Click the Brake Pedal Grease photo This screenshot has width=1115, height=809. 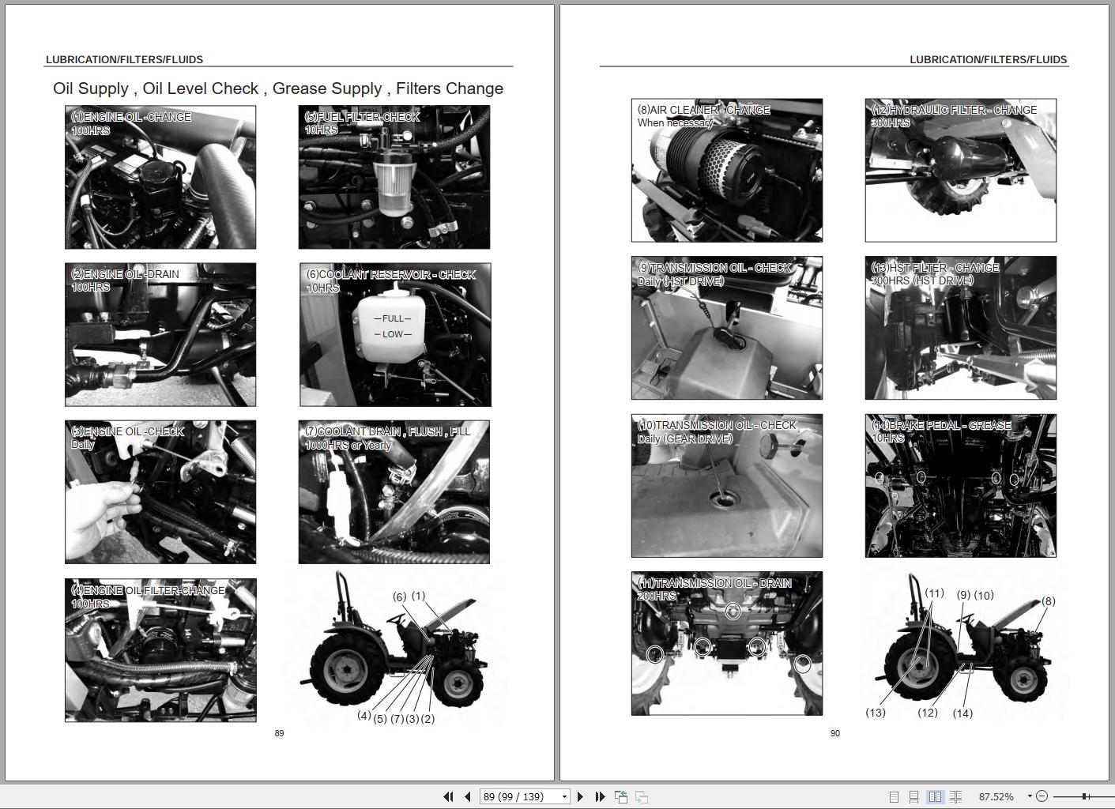961,485
